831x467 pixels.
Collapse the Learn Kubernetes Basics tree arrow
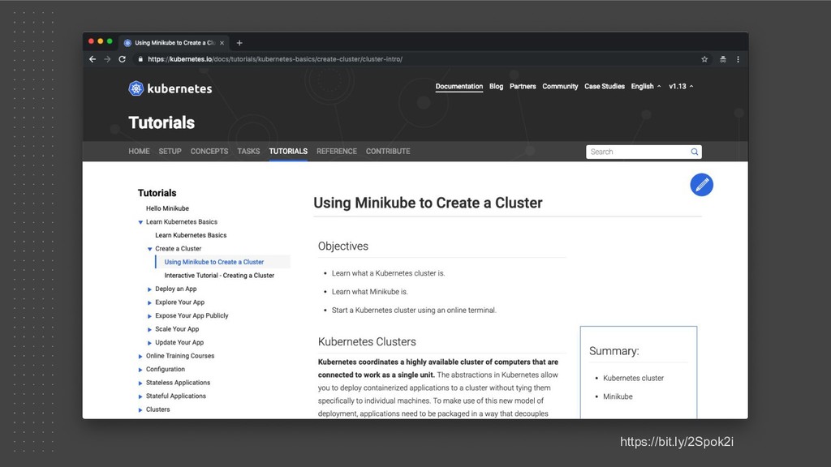[140, 222]
